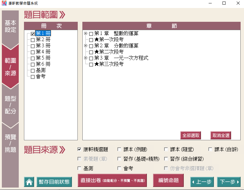Open the 基本設定 step tab

point(10,27)
